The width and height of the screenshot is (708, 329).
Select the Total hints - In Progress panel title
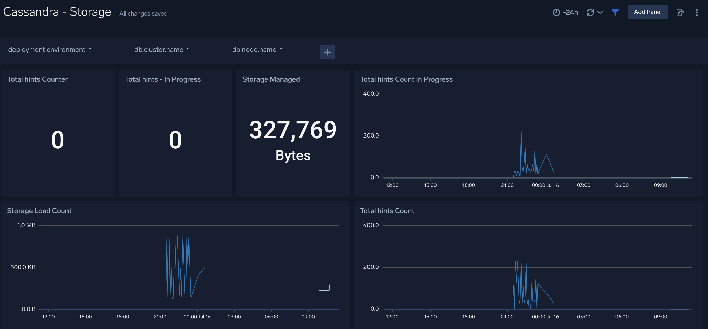[x=163, y=79]
